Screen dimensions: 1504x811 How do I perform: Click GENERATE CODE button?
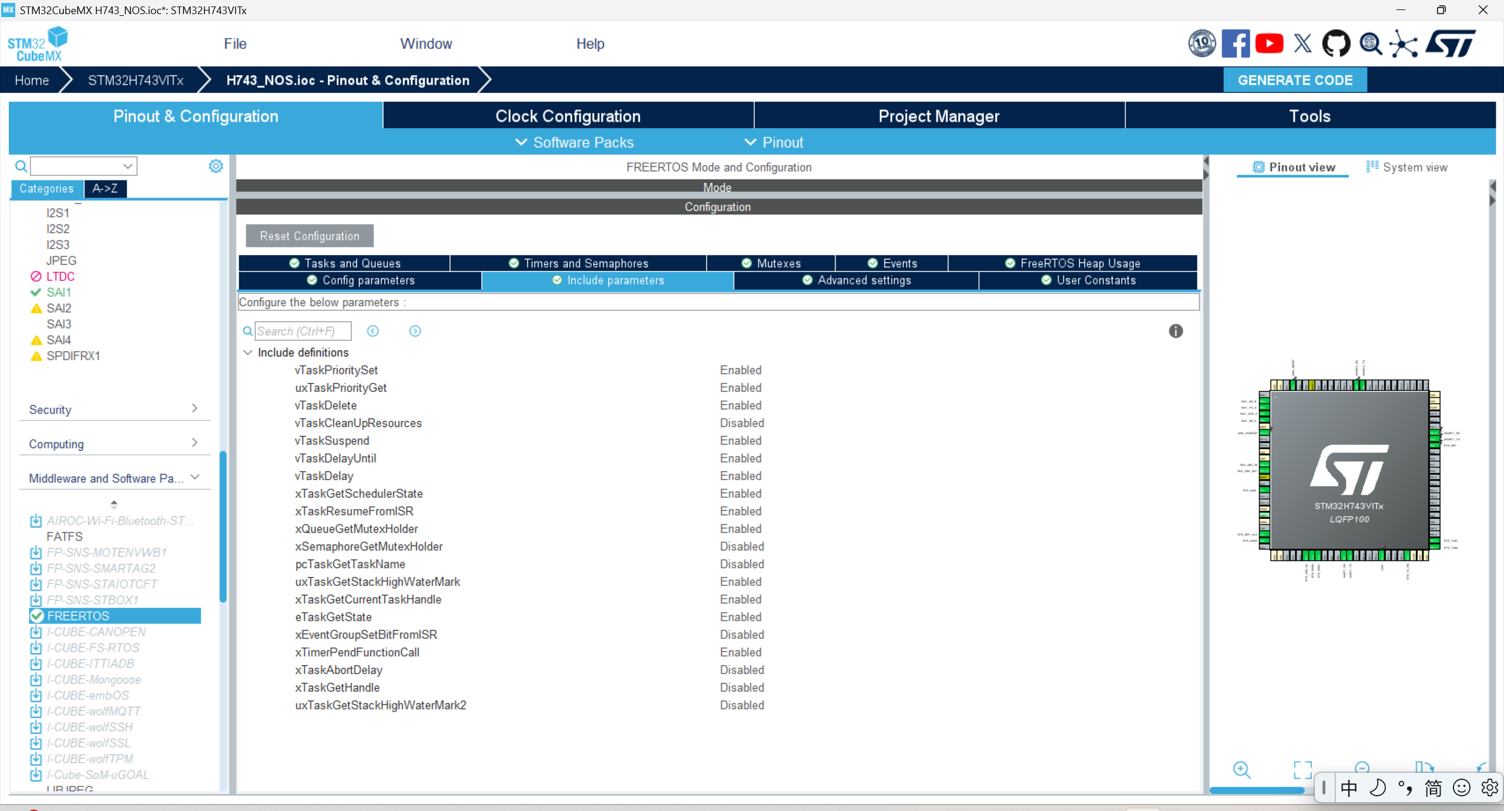(1295, 80)
